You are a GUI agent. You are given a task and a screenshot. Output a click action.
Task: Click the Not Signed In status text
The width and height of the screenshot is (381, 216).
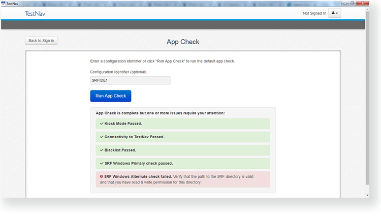pyautogui.click(x=314, y=14)
